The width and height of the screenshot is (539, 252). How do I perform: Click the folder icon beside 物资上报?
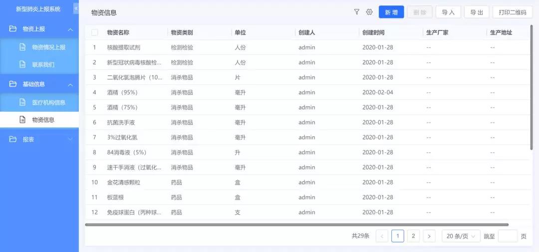12,29
